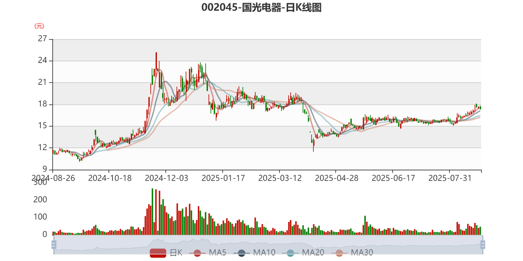Click the 2024-12-03 date axis label

point(166,178)
